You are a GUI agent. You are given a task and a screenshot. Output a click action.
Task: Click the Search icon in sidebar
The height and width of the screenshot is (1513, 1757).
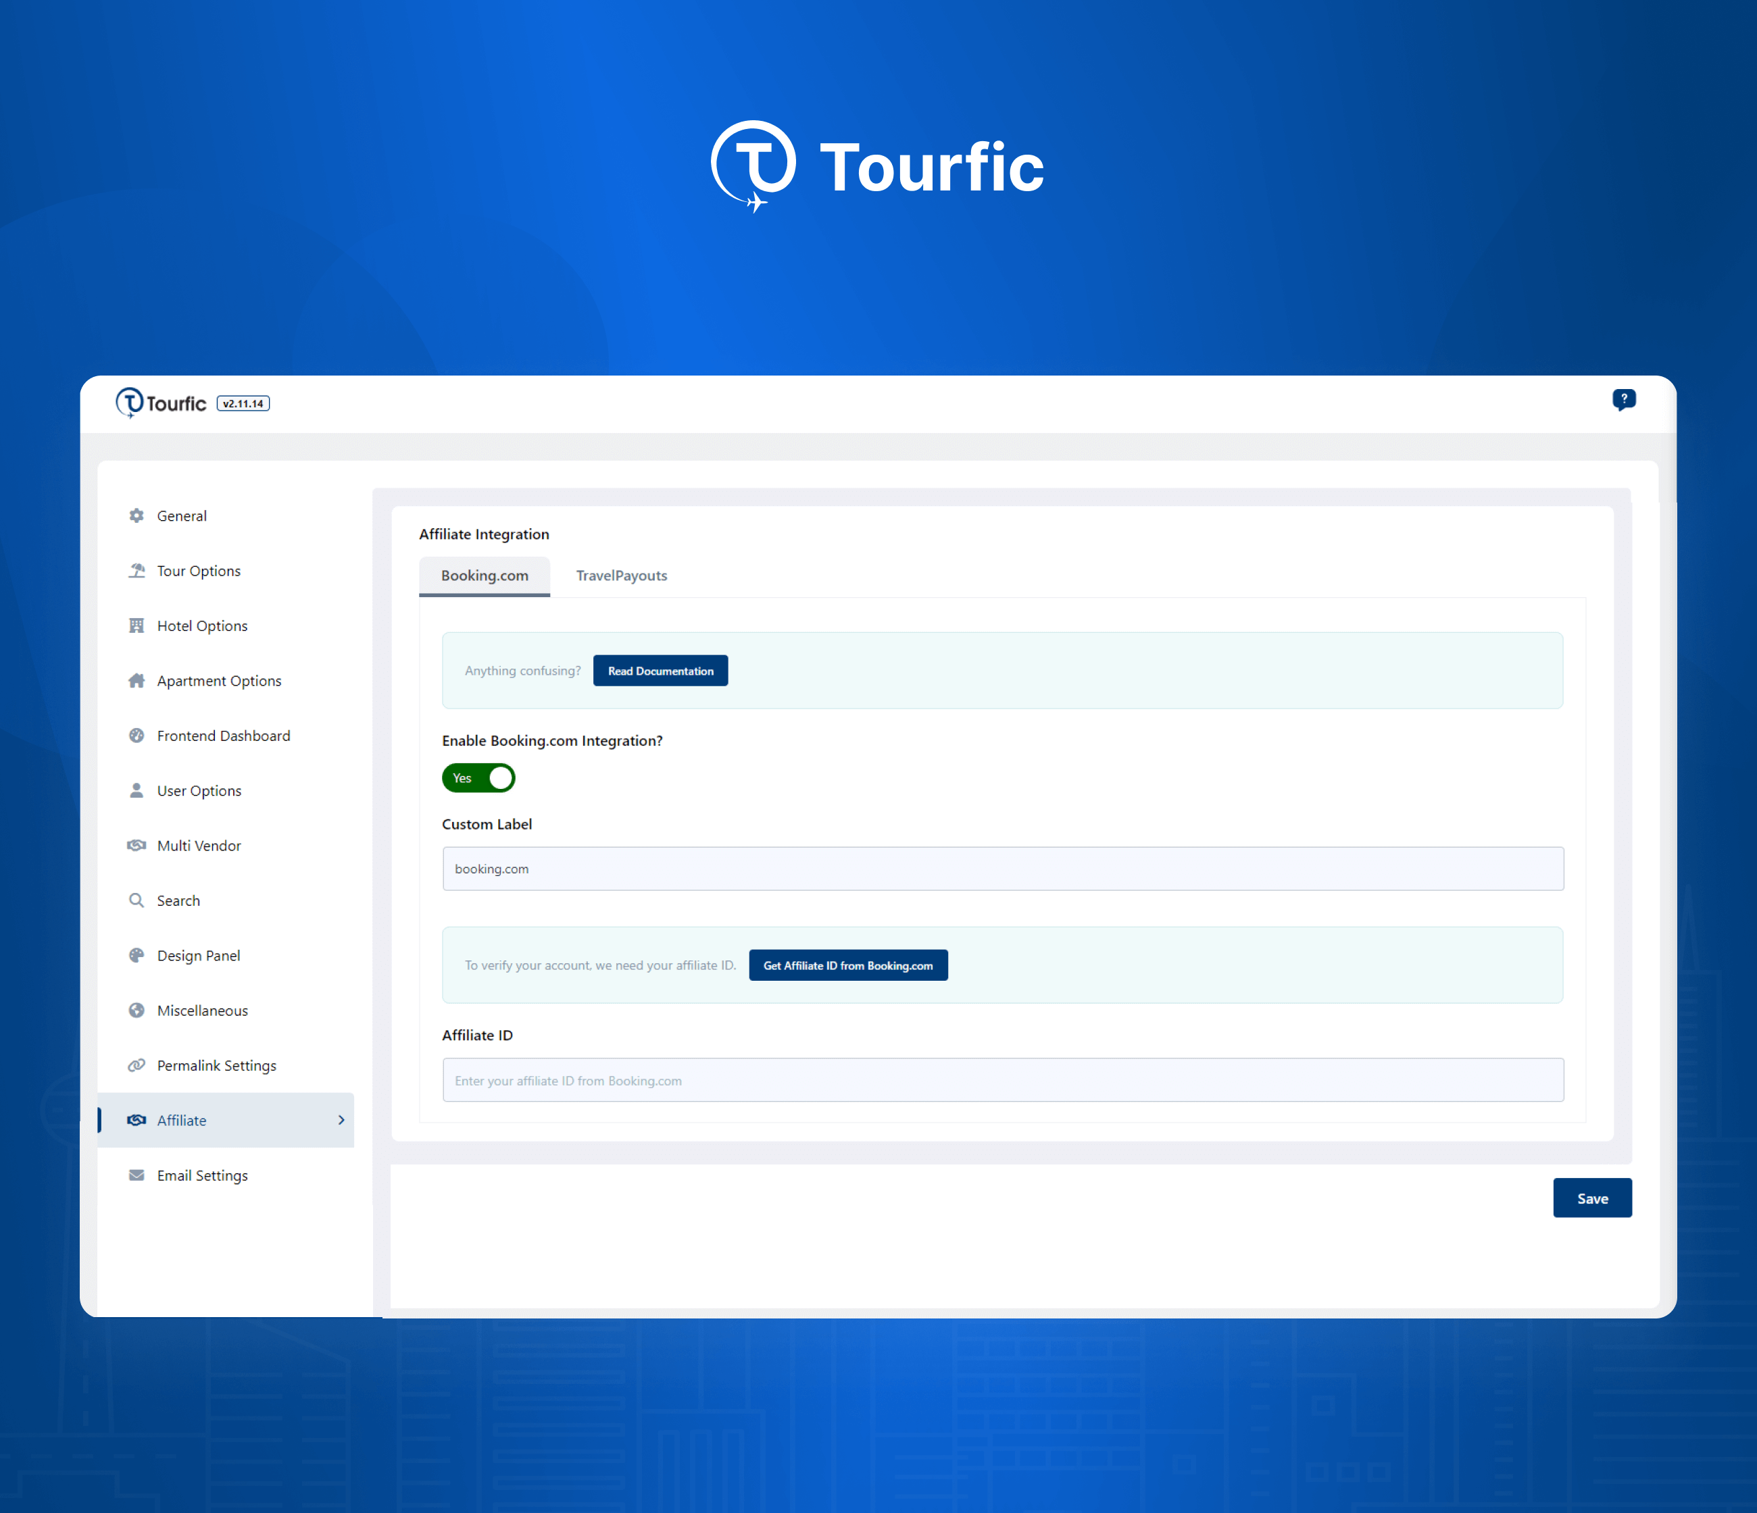pos(136,899)
